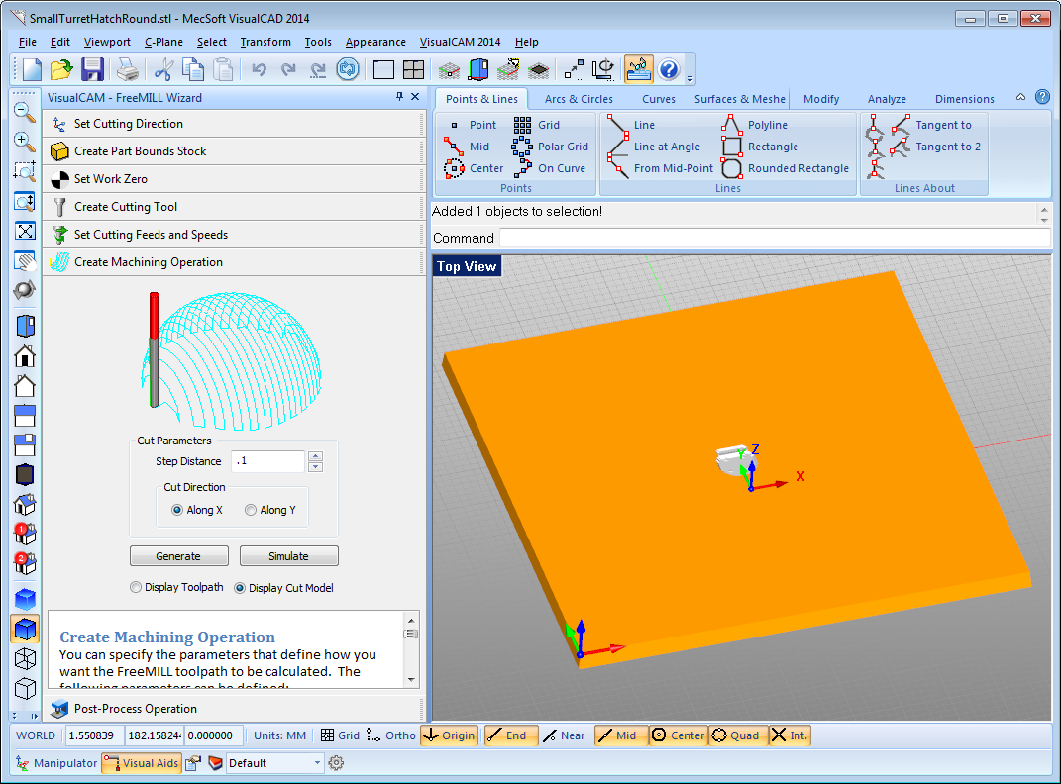Open the File menu

point(28,42)
